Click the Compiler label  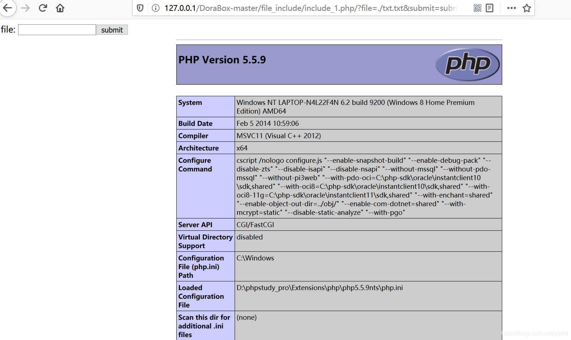pyautogui.click(x=193, y=136)
